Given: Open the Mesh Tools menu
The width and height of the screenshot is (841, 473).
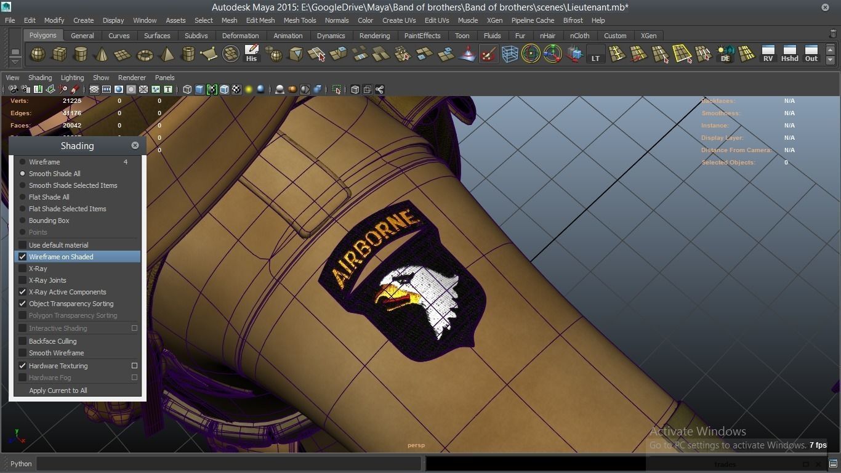Looking at the screenshot, I should [300, 20].
